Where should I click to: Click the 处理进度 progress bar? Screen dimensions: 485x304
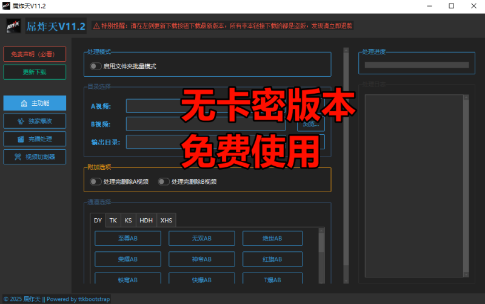pos(416,65)
